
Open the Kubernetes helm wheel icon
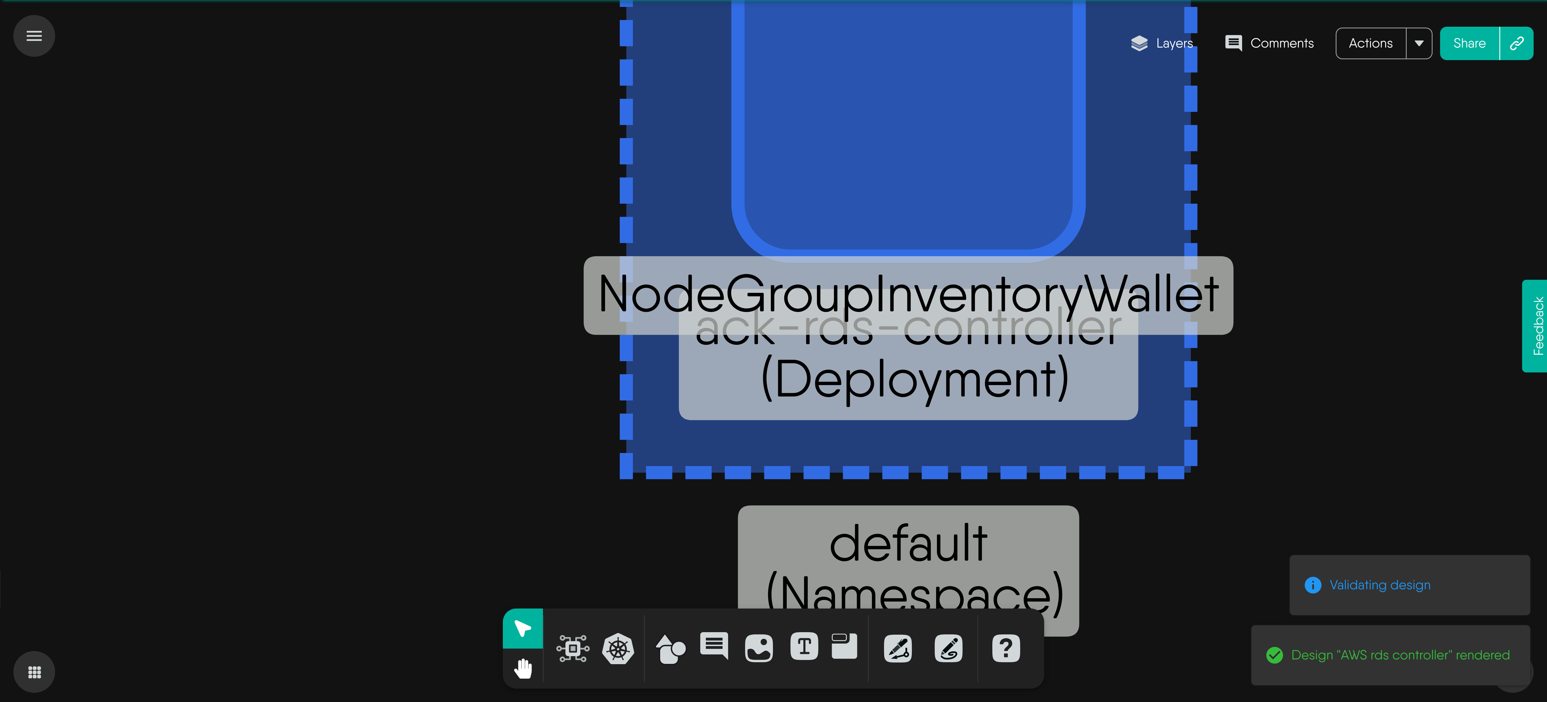[618, 648]
